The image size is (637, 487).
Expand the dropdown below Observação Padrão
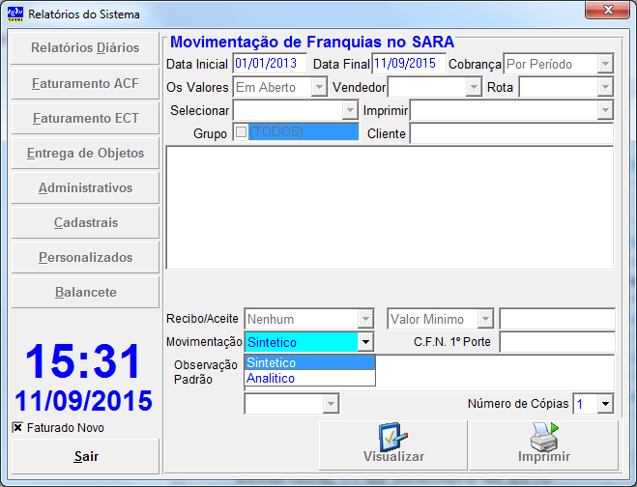(x=331, y=404)
